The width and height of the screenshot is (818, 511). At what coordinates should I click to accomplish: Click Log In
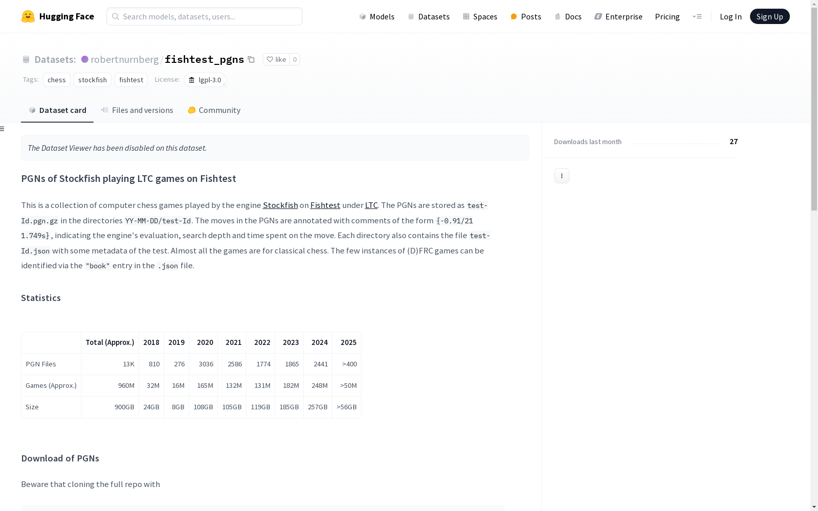tap(731, 16)
